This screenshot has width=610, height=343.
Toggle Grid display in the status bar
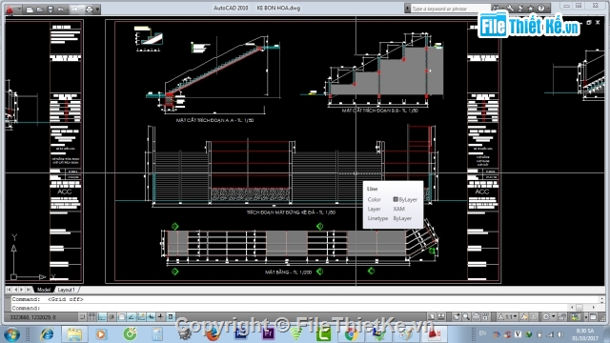91,317
